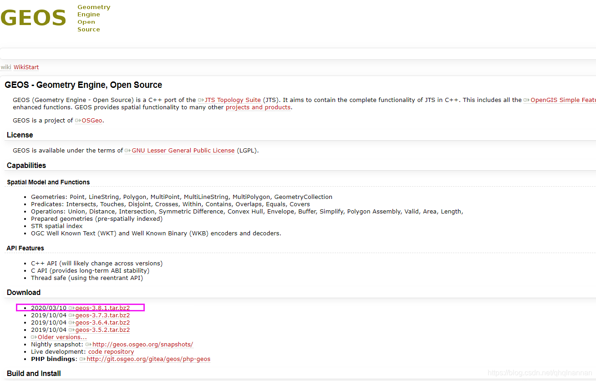Click external-link icon before JTS Topology Suite
The width and height of the screenshot is (596, 381).
point(201,100)
